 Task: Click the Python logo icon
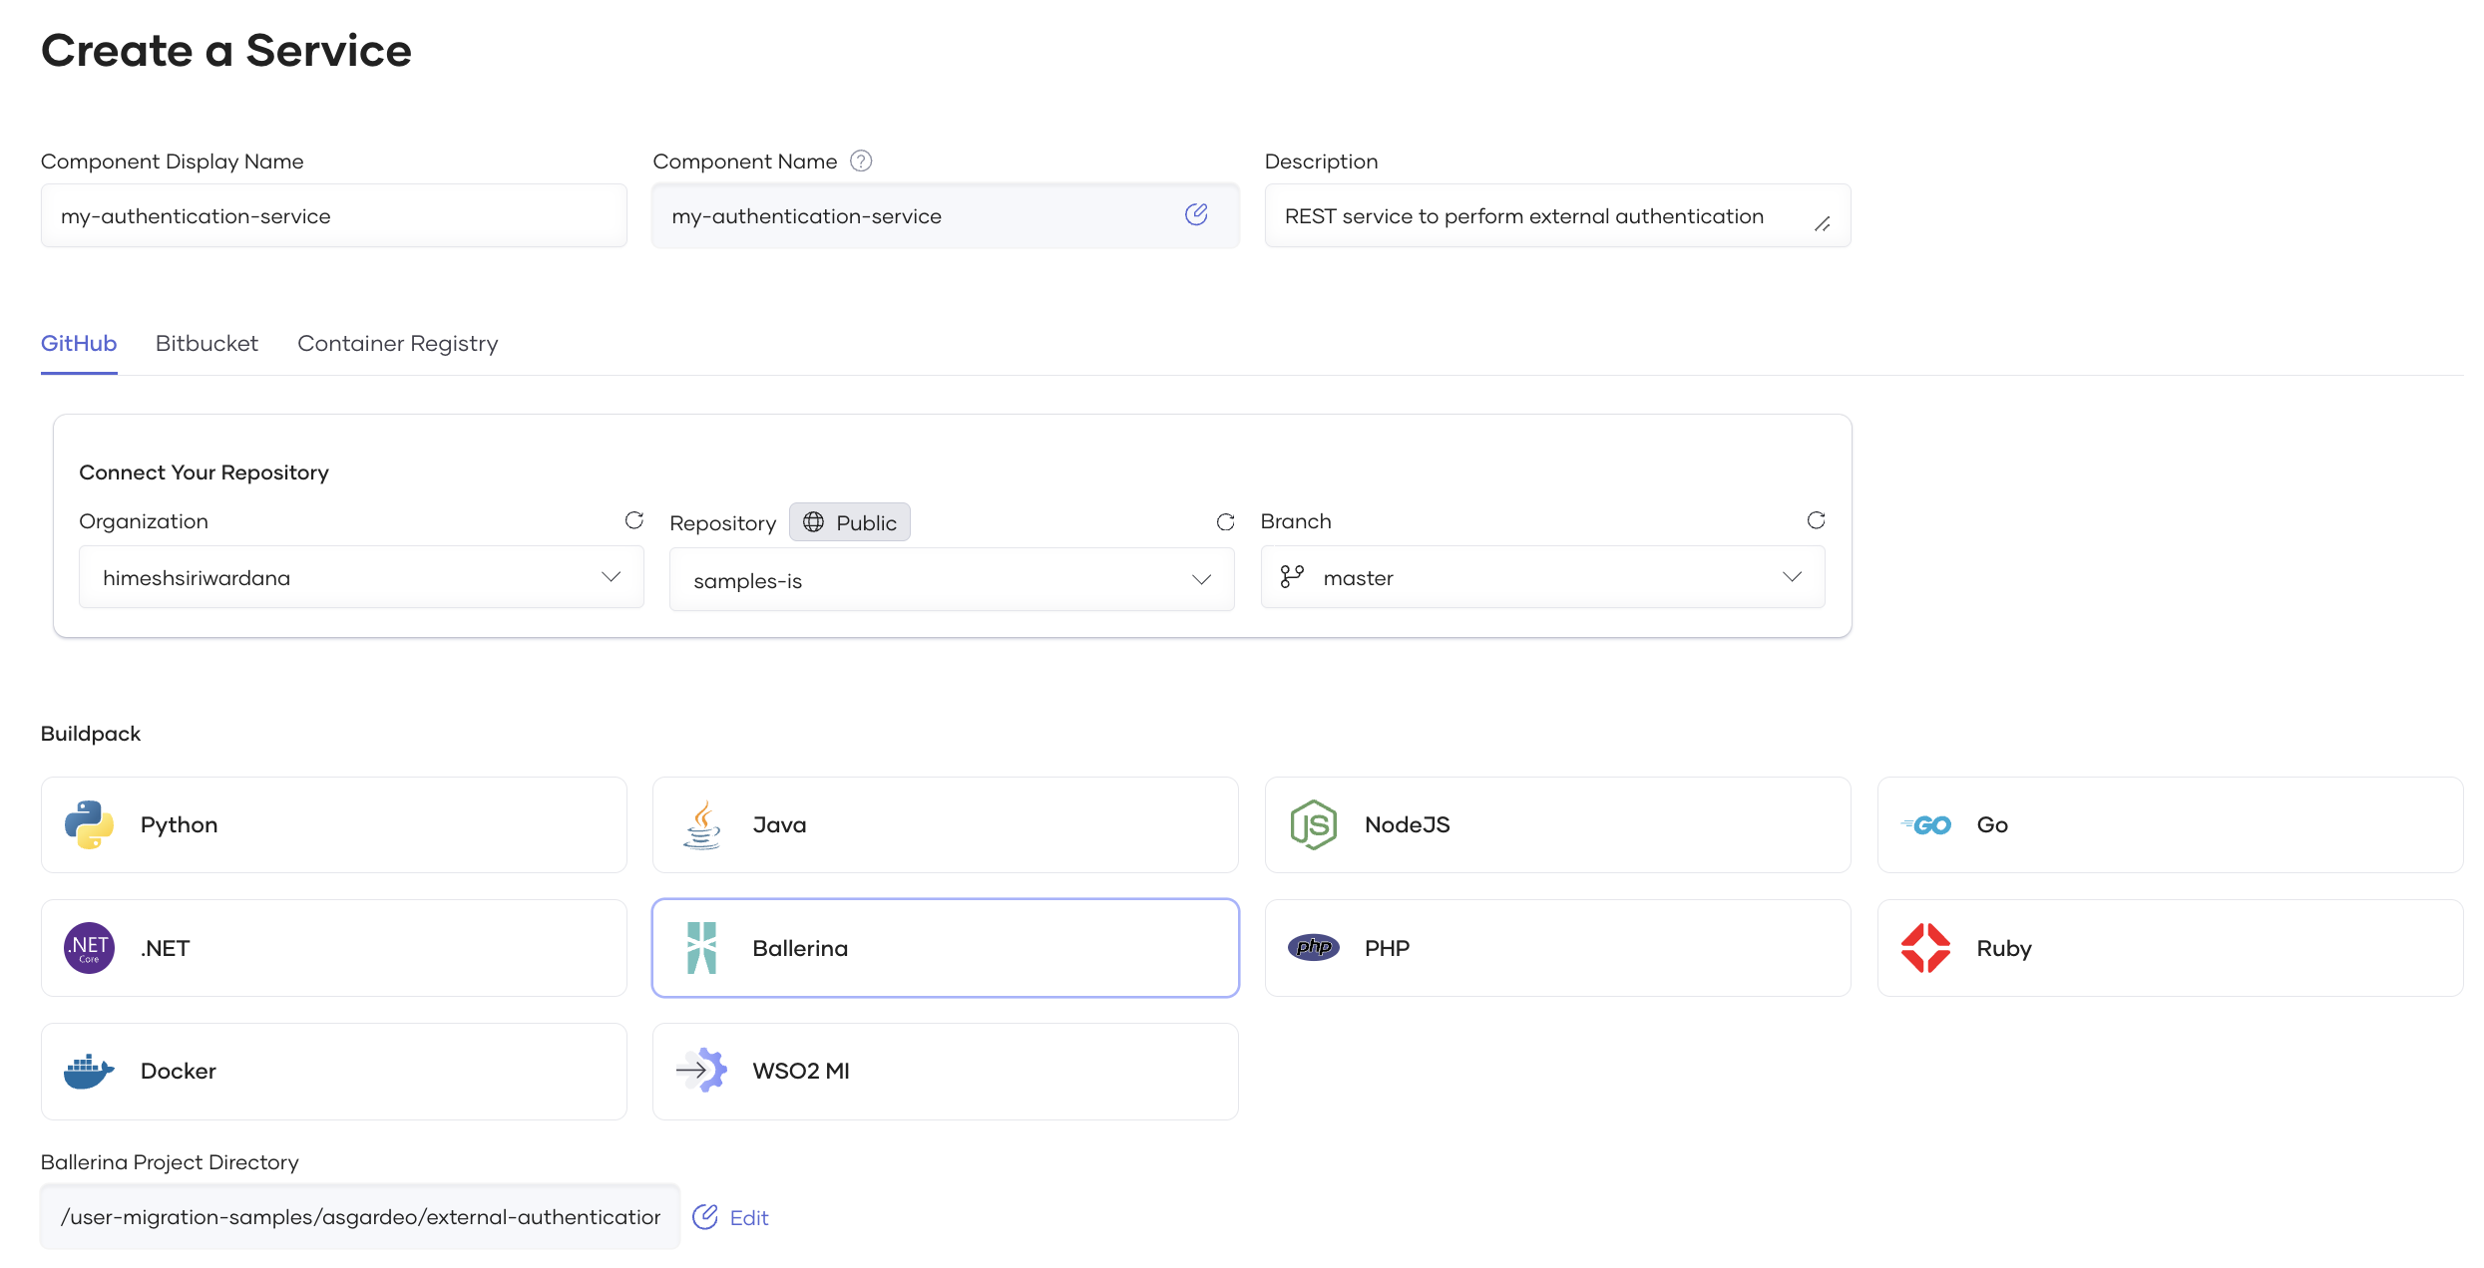[x=89, y=824]
